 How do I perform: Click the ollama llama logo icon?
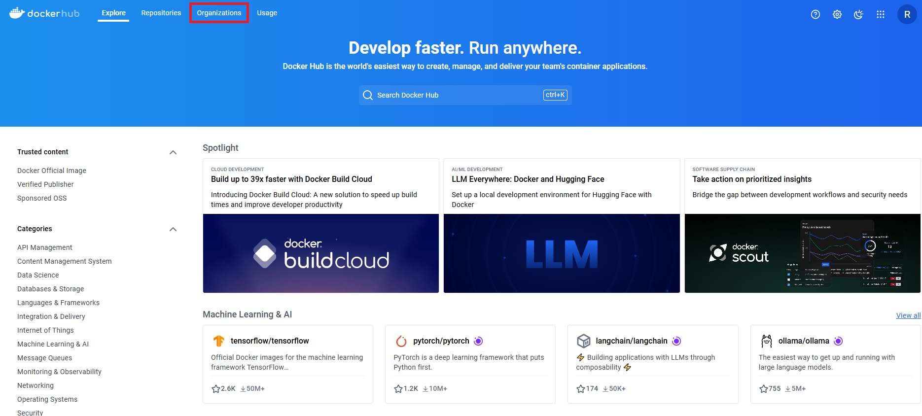(x=767, y=341)
